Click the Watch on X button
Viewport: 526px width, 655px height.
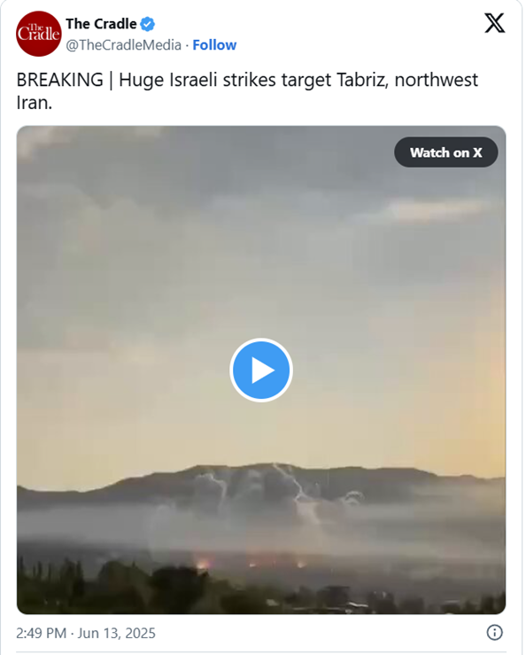point(445,152)
